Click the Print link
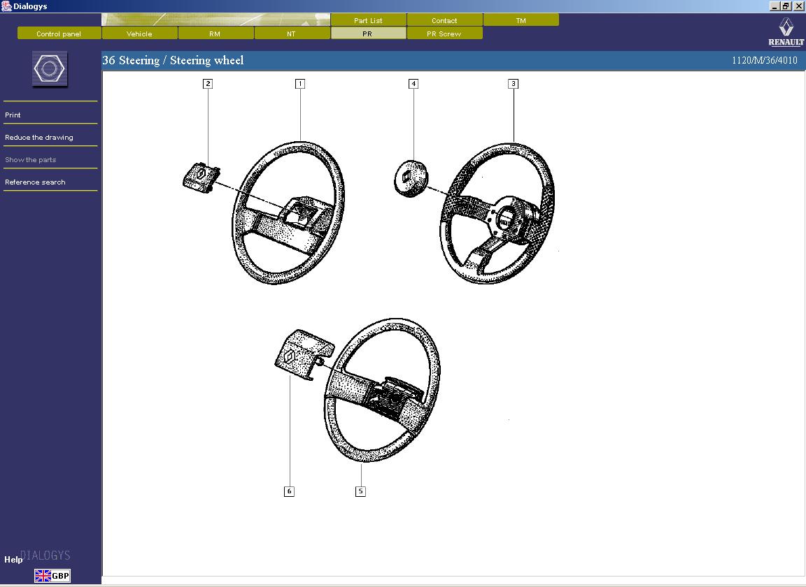 [x=13, y=115]
